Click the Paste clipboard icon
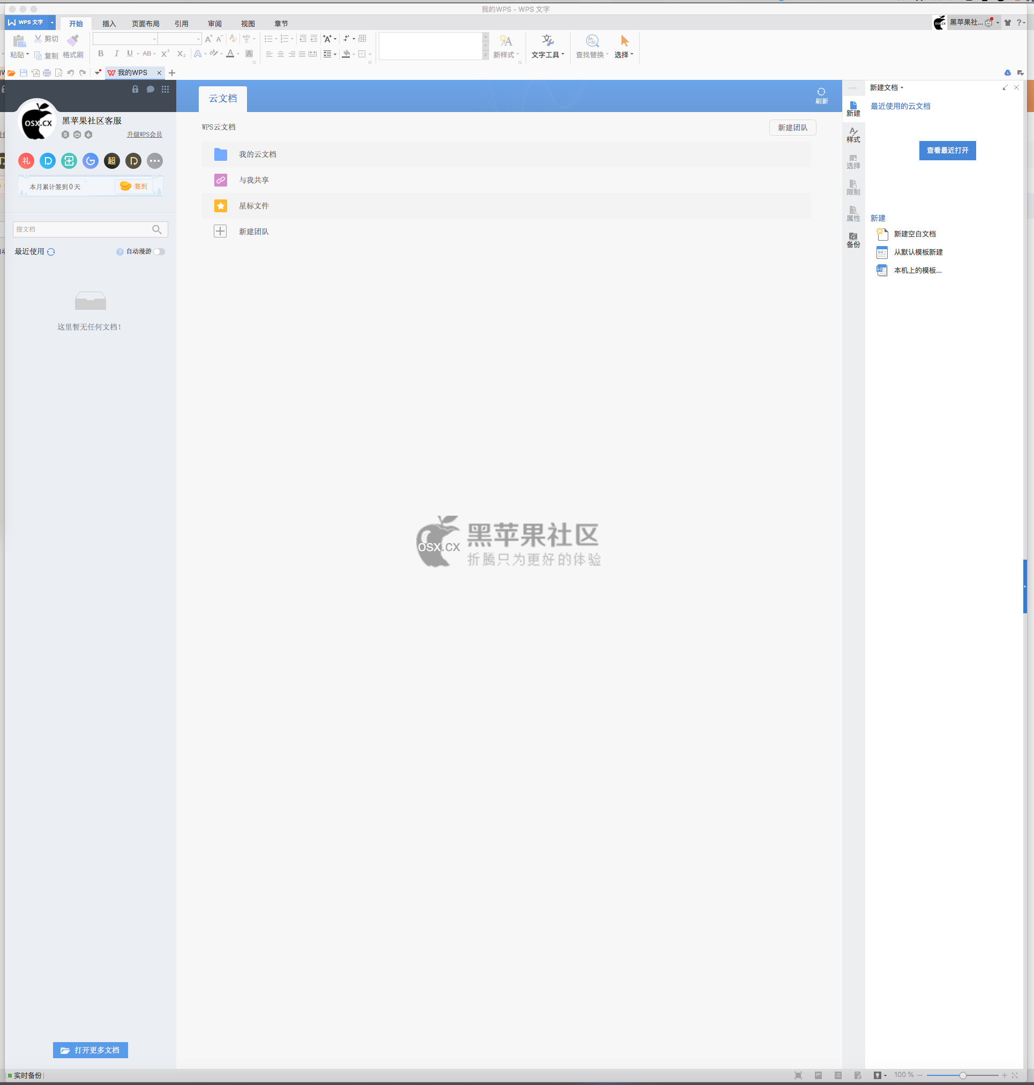 (x=19, y=41)
